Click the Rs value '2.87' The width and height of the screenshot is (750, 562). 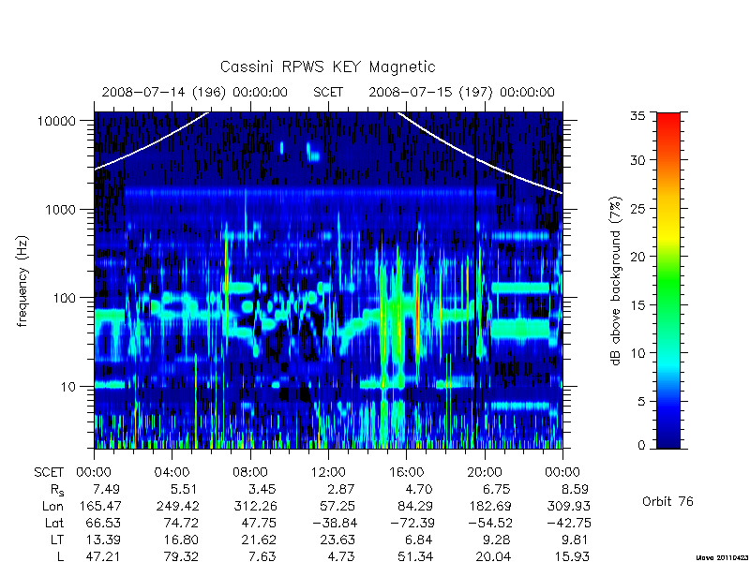(x=340, y=489)
